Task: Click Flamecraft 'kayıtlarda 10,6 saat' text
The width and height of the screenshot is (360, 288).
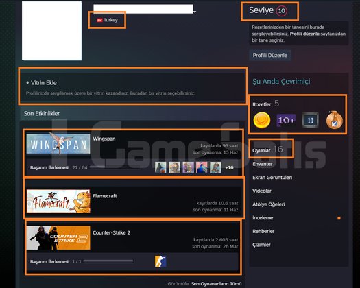Action: tap(217, 203)
